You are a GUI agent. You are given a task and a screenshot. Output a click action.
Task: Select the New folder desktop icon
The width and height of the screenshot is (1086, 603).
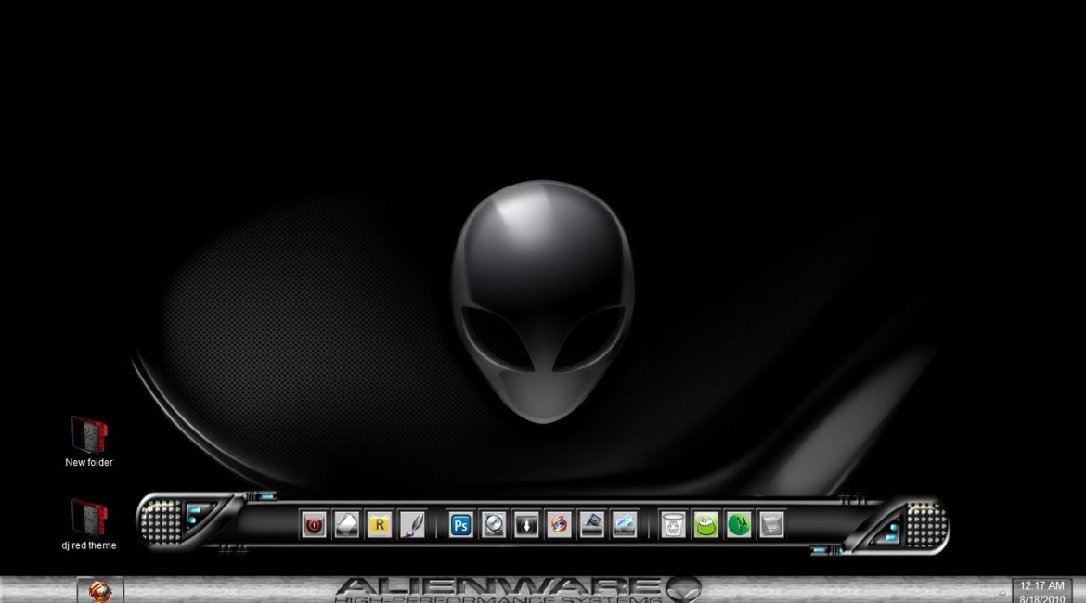(89, 442)
